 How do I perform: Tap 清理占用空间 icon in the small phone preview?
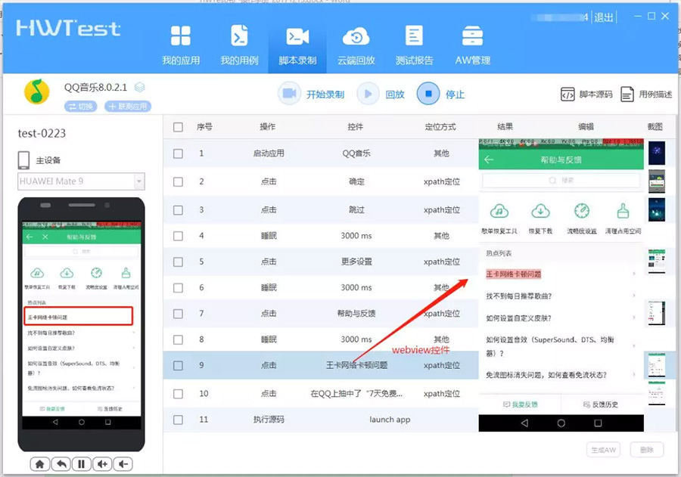(x=126, y=273)
